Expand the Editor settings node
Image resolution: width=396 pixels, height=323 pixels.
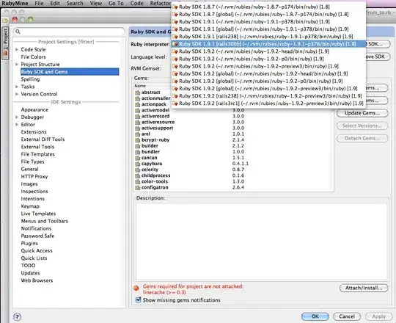[17, 124]
